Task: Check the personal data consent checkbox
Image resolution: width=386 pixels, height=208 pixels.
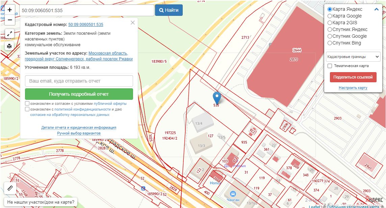Action: click(x=27, y=109)
